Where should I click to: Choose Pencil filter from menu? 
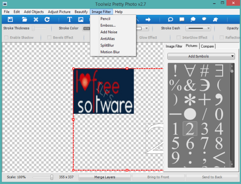(113, 19)
